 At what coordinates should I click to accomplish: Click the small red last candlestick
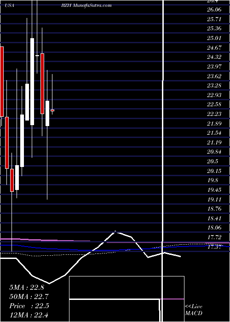point(52,110)
